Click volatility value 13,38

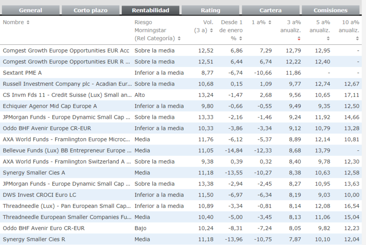[x=205, y=184]
